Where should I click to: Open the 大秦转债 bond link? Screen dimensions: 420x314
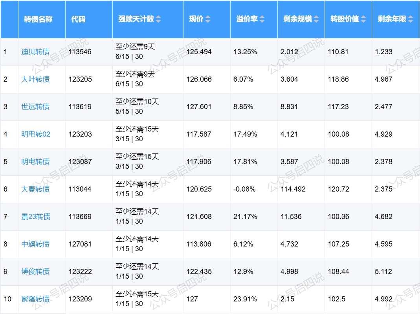pos(35,189)
